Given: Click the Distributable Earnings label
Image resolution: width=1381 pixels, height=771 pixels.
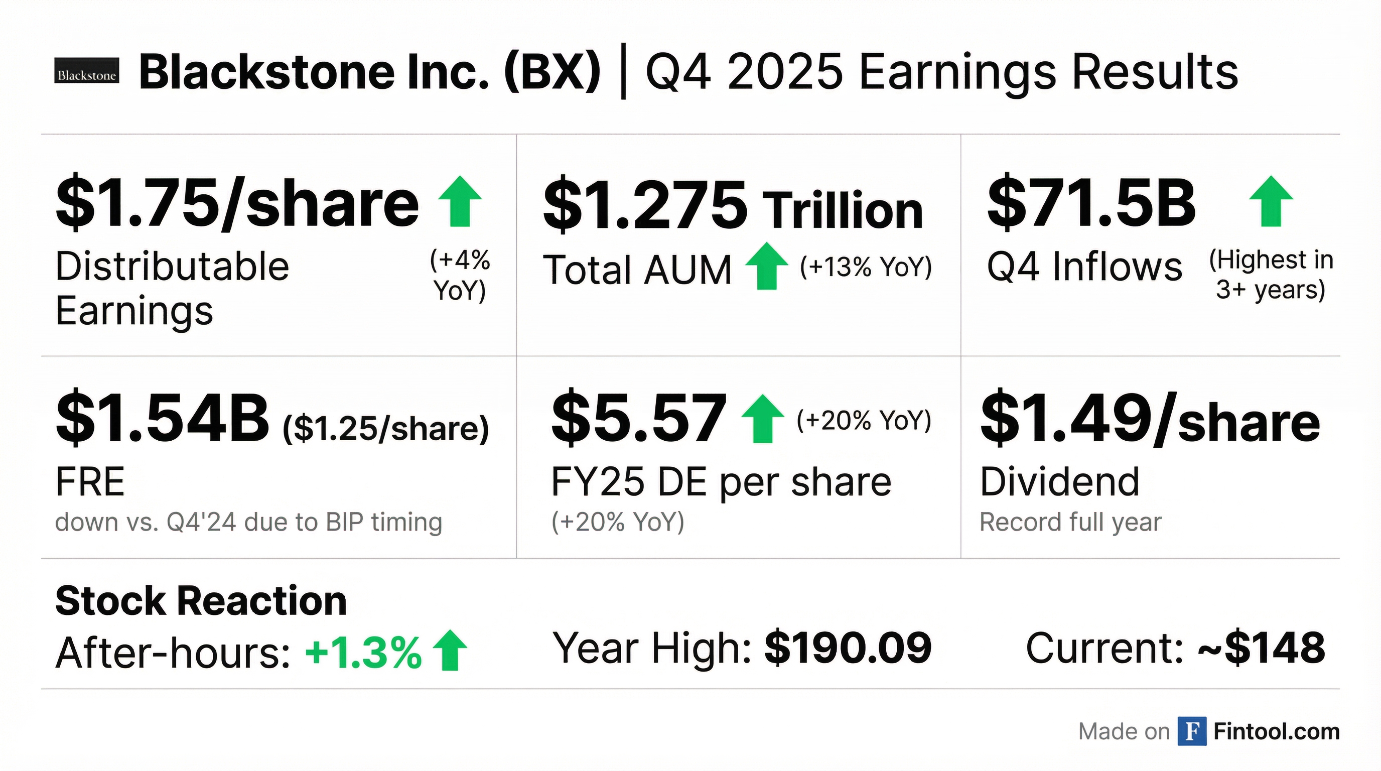Looking at the screenshot, I should point(172,288).
